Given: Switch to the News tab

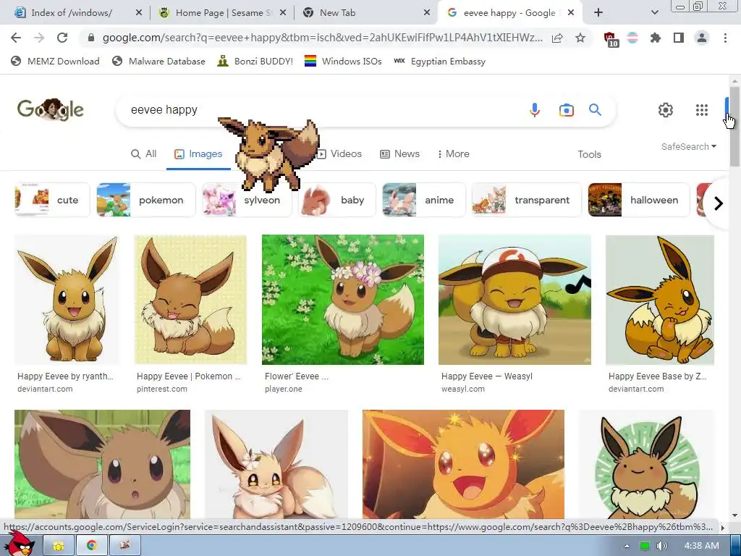Looking at the screenshot, I should point(399,154).
